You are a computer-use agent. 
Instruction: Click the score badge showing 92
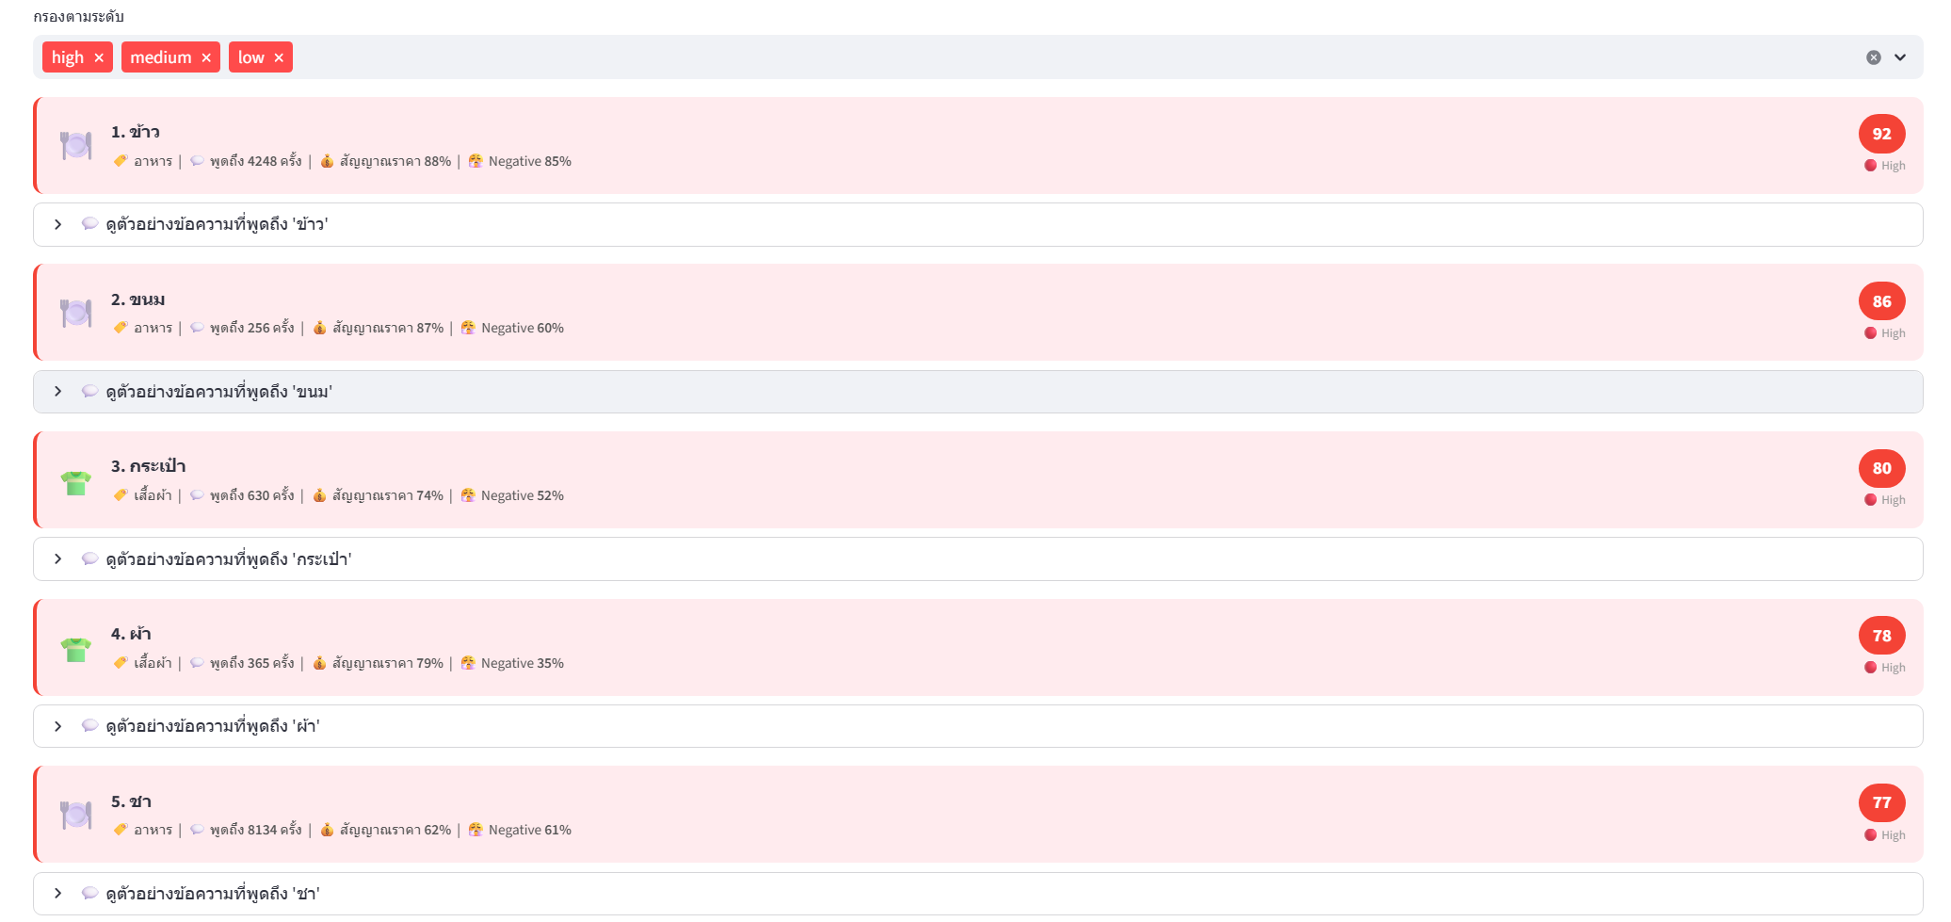[1881, 134]
